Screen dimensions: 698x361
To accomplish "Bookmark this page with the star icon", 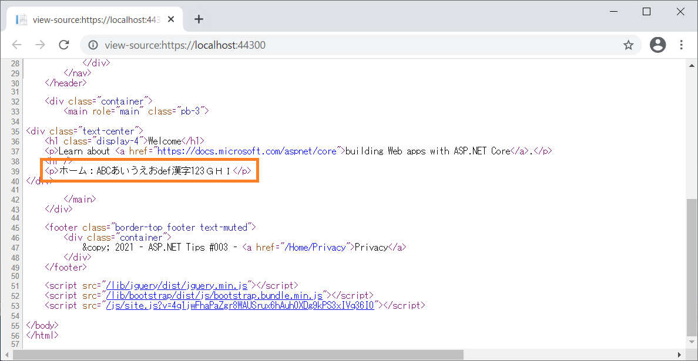I will click(x=628, y=45).
